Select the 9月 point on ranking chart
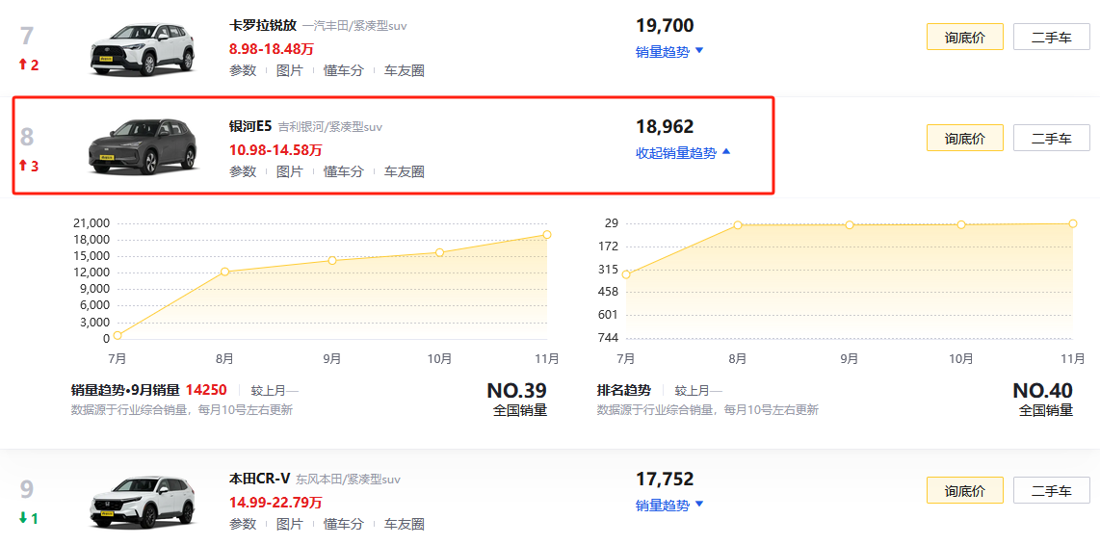Image resolution: width=1100 pixels, height=545 pixels. pos(849,224)
